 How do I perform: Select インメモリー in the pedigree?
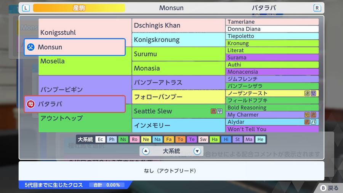(x=178, y=125)
